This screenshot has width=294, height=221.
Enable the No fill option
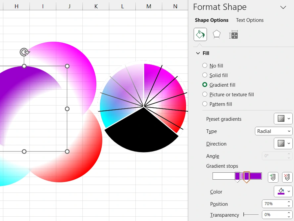click(205, 66)
